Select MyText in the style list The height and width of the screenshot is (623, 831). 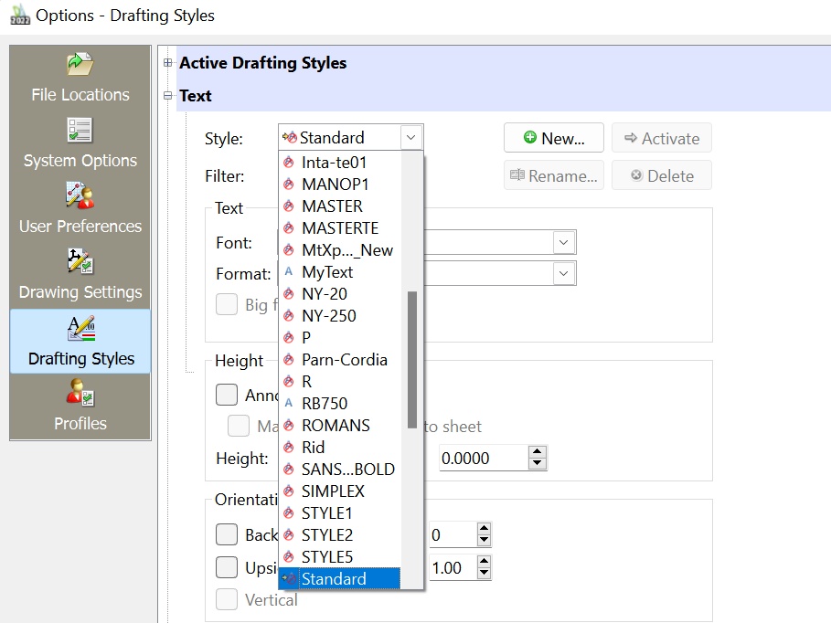[327, 272]
